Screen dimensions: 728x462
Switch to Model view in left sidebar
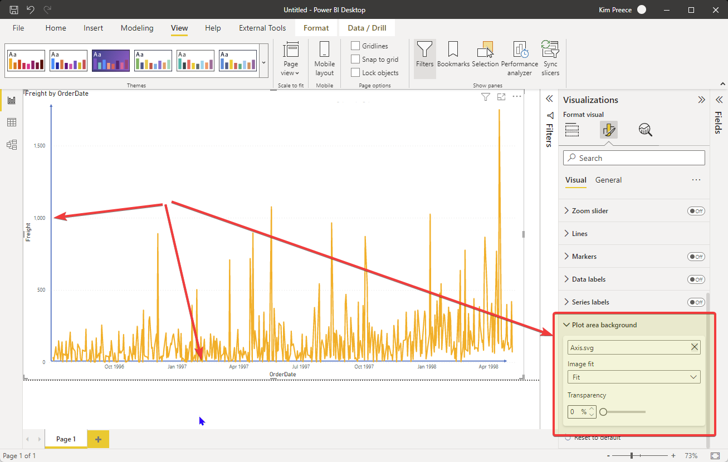pyautogui.click(x=11, y=145)
